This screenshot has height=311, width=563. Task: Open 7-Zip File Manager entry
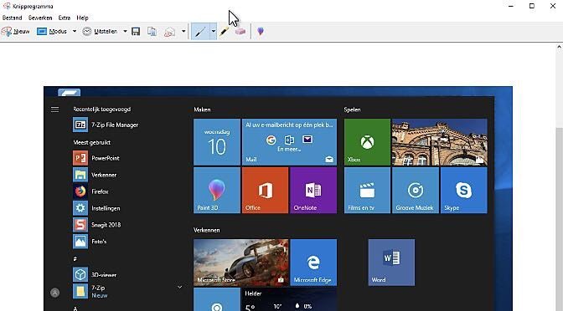[106, 125]
